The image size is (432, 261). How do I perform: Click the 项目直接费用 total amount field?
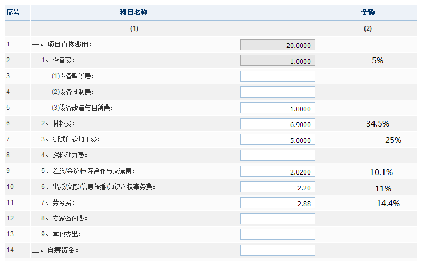click(277, 45)
